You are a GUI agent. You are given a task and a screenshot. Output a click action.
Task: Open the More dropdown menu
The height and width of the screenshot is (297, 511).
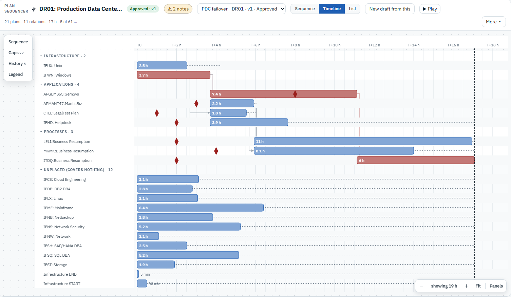click(494, 22)
